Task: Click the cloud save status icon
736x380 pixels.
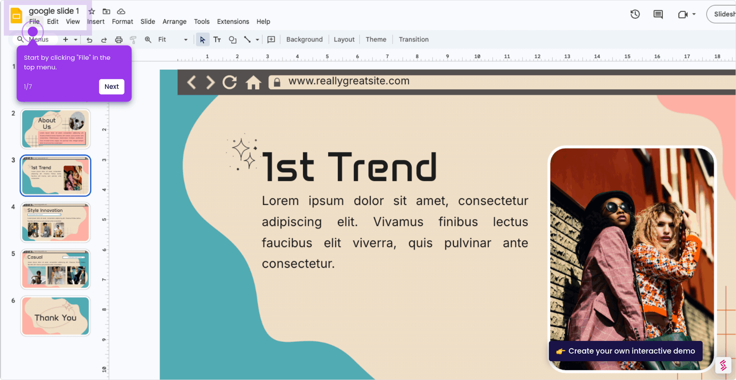Action: pyautogui.click(x=121, y=11)
